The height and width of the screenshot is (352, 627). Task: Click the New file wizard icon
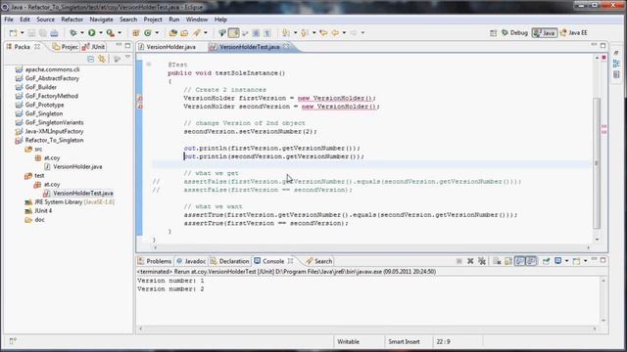tap(13, 32)
